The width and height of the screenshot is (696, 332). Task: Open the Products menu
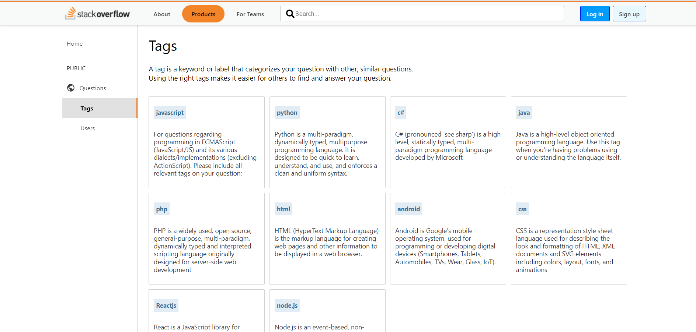pos(203,14)
